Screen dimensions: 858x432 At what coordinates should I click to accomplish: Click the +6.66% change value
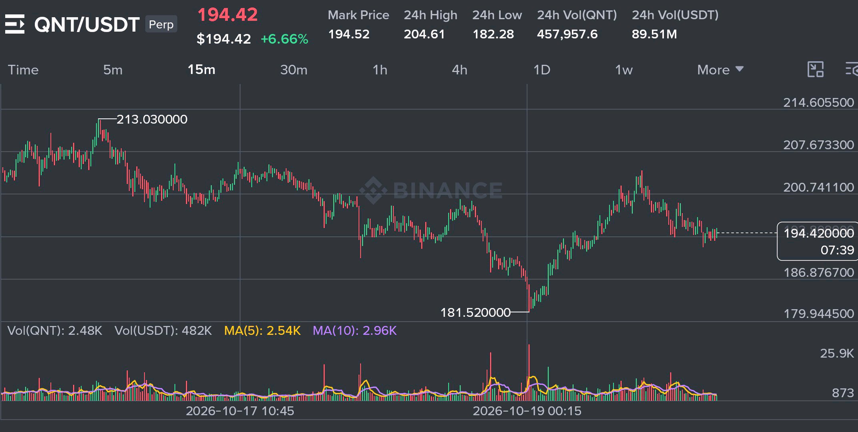285,39
